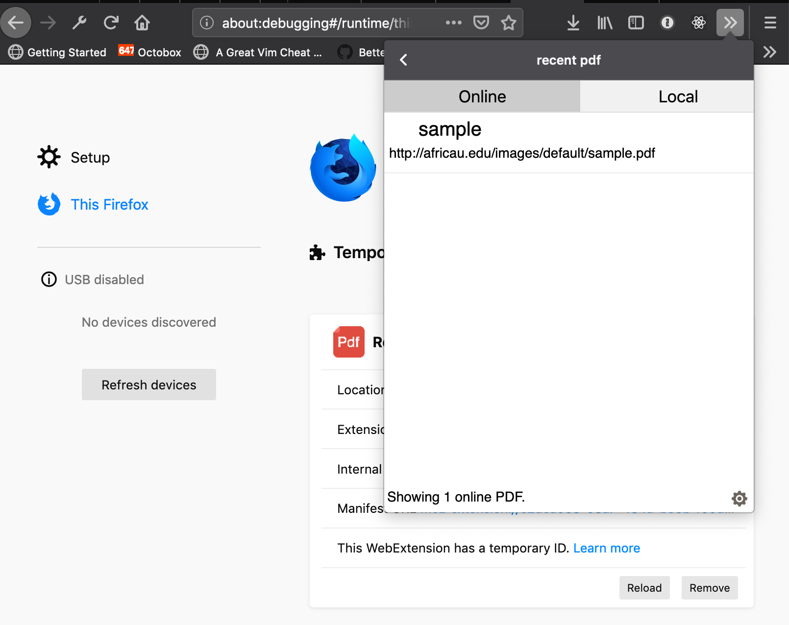This screenshot has height=625, width=789.
Task: Click the browser forward arrow
Action: point(48,23)
